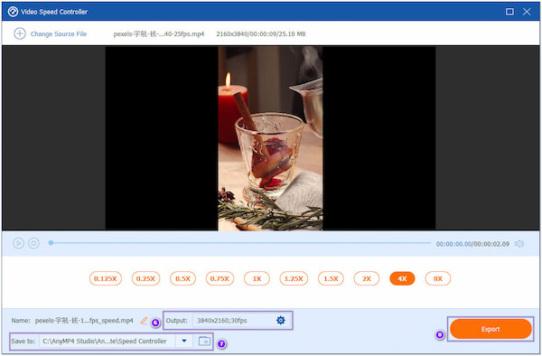Stop the video playback
The image size is (542, 356).
(x=33, y=243)
